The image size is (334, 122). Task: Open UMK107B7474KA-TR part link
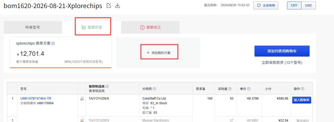[36, 99]
